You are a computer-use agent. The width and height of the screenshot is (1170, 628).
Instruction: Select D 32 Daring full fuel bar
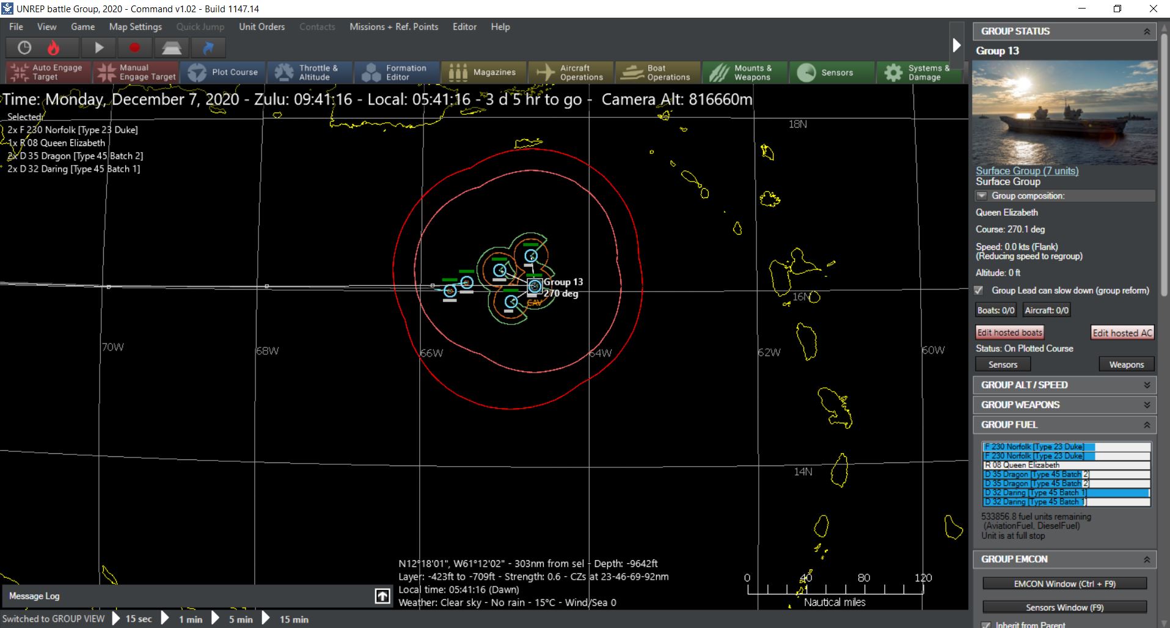point(1066,492)
